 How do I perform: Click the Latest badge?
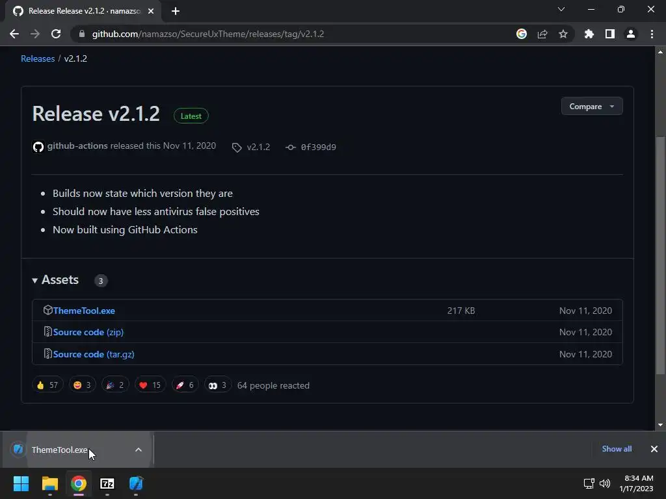[191, 116]
